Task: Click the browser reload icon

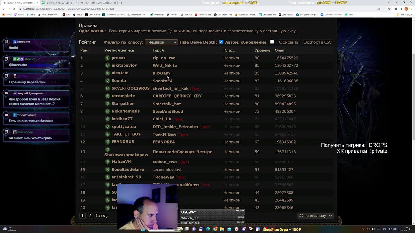Action: pyautogui.click(x=14, y=9)
